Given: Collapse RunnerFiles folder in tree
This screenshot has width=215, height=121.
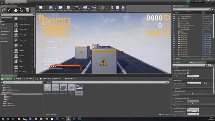Looking at the screenshot, I should (2, 93).
